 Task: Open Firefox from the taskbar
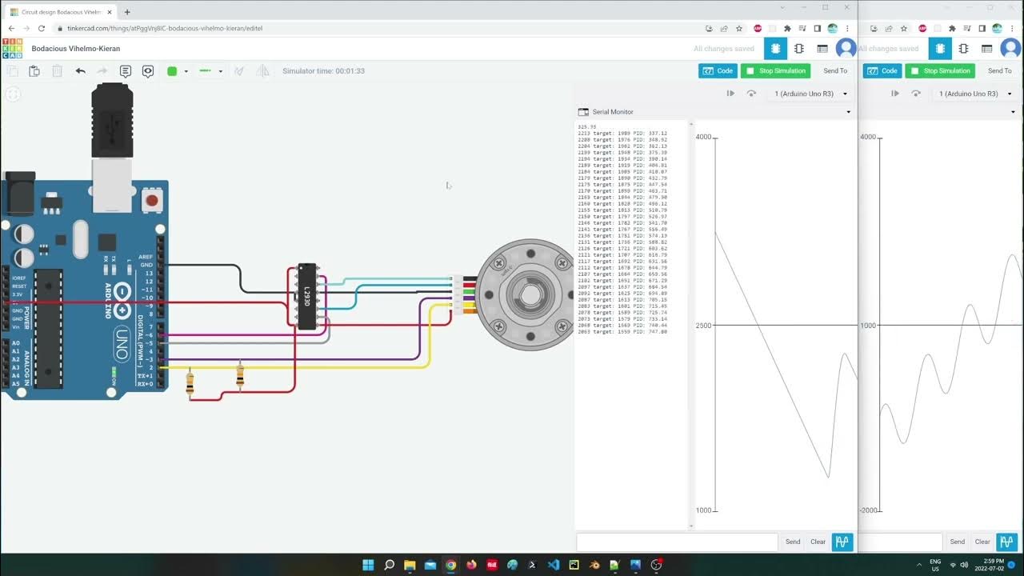[471, 565]
